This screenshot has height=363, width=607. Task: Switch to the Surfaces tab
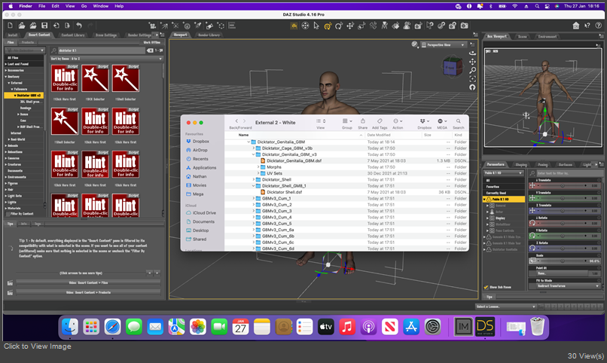(565, 165)
